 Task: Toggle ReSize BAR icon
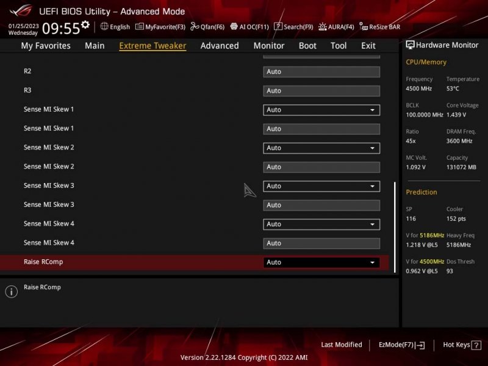[x=364, y=26]
